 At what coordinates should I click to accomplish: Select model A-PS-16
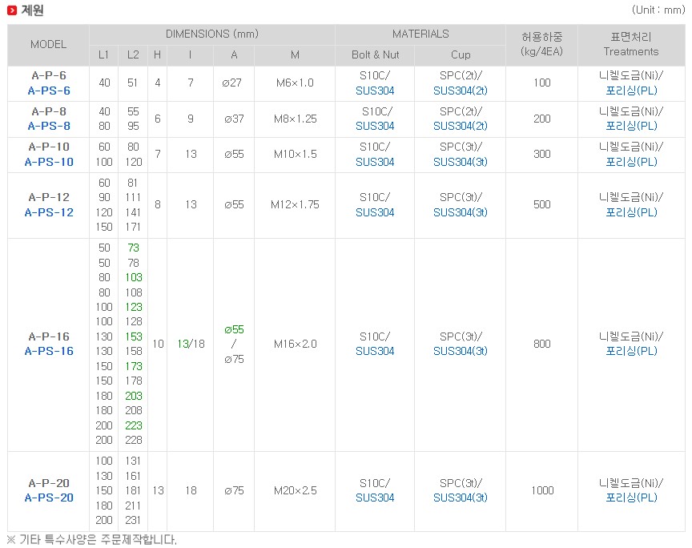49,351
